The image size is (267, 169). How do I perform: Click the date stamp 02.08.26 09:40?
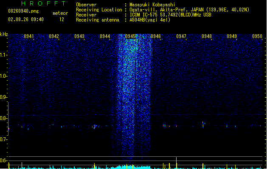(26, 19)
